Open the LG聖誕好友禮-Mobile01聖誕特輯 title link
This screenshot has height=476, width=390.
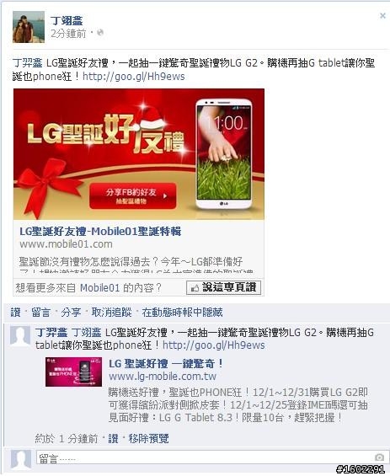point(100,232)
